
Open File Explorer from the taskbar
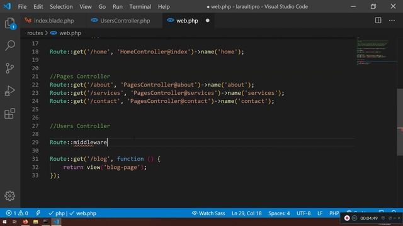(35, 222)
